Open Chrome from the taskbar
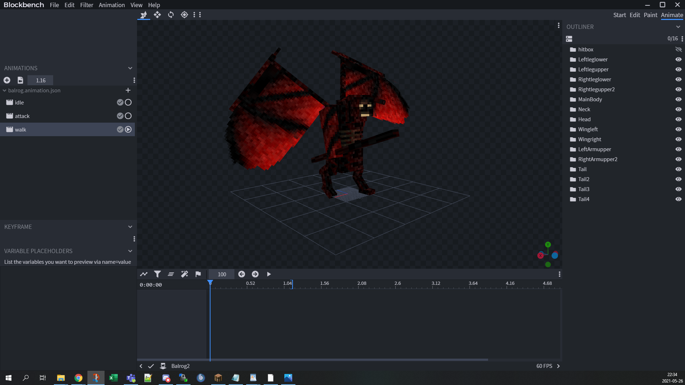 tap(78, 378)
